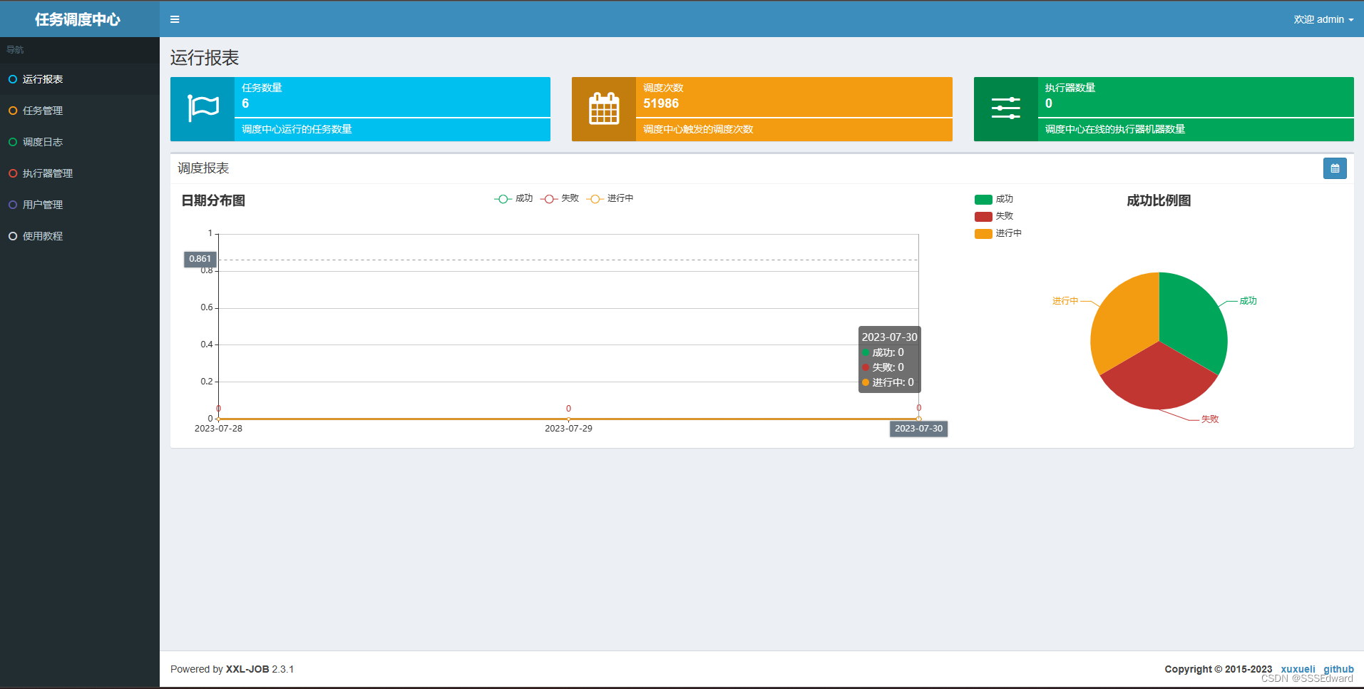Go to 任务管理 in the sidebar
Screen dimensions: 1364x689
pyautogui.click(x=80, y=111)
